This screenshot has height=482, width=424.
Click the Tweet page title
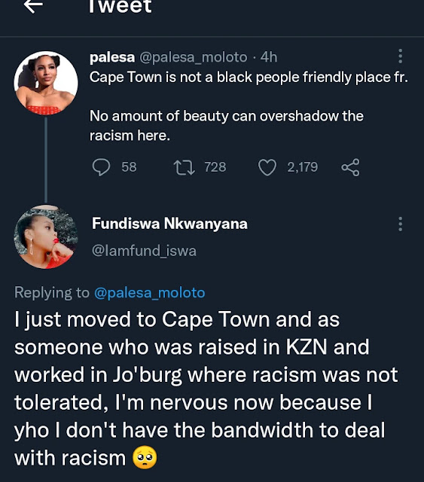click(120, 7)
